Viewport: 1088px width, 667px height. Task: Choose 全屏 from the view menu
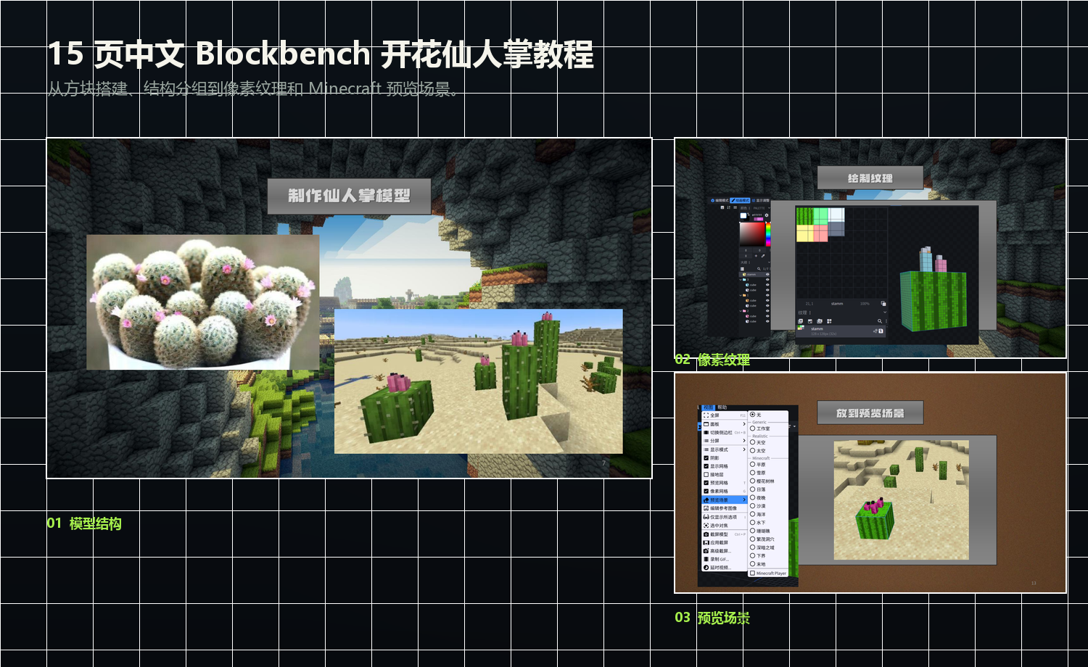coord(724,415)
